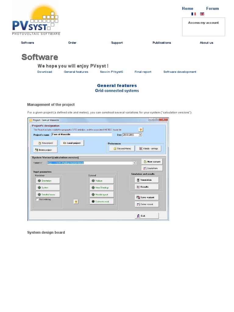Screen dimensions: 234x312
Task: Click the project window title bar icon
Action: pyautogui.click(x=30, y=120)
